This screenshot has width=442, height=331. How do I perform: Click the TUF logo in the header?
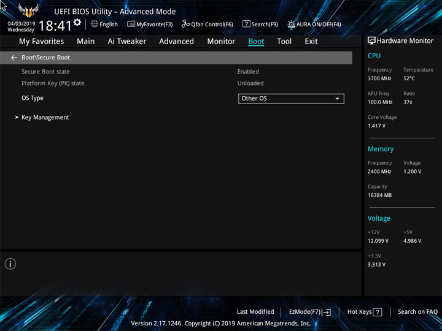click(28, 10)
